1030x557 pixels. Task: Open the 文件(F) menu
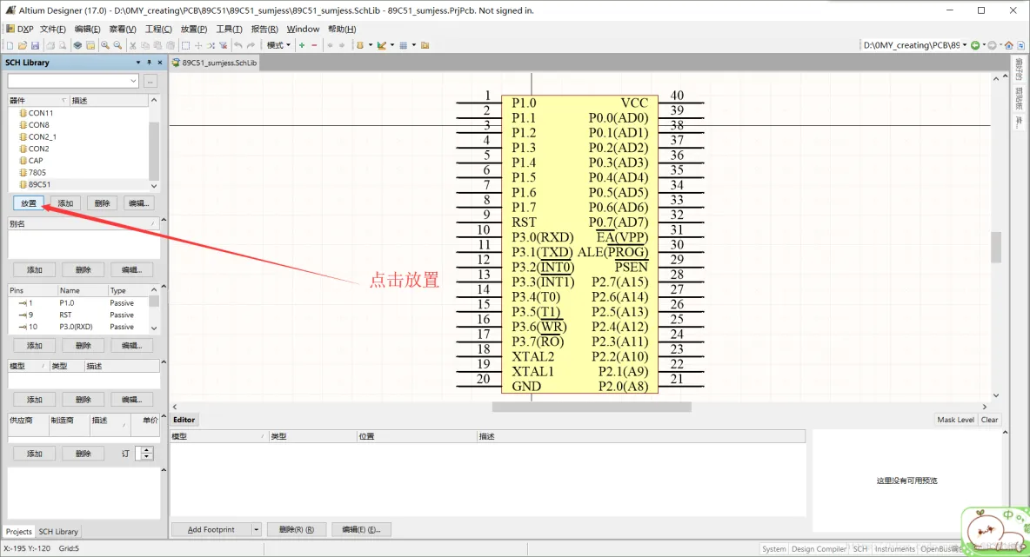click(x=52, y=29)
